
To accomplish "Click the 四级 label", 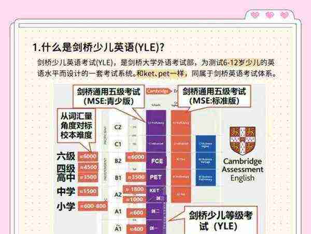I will 66,168.
